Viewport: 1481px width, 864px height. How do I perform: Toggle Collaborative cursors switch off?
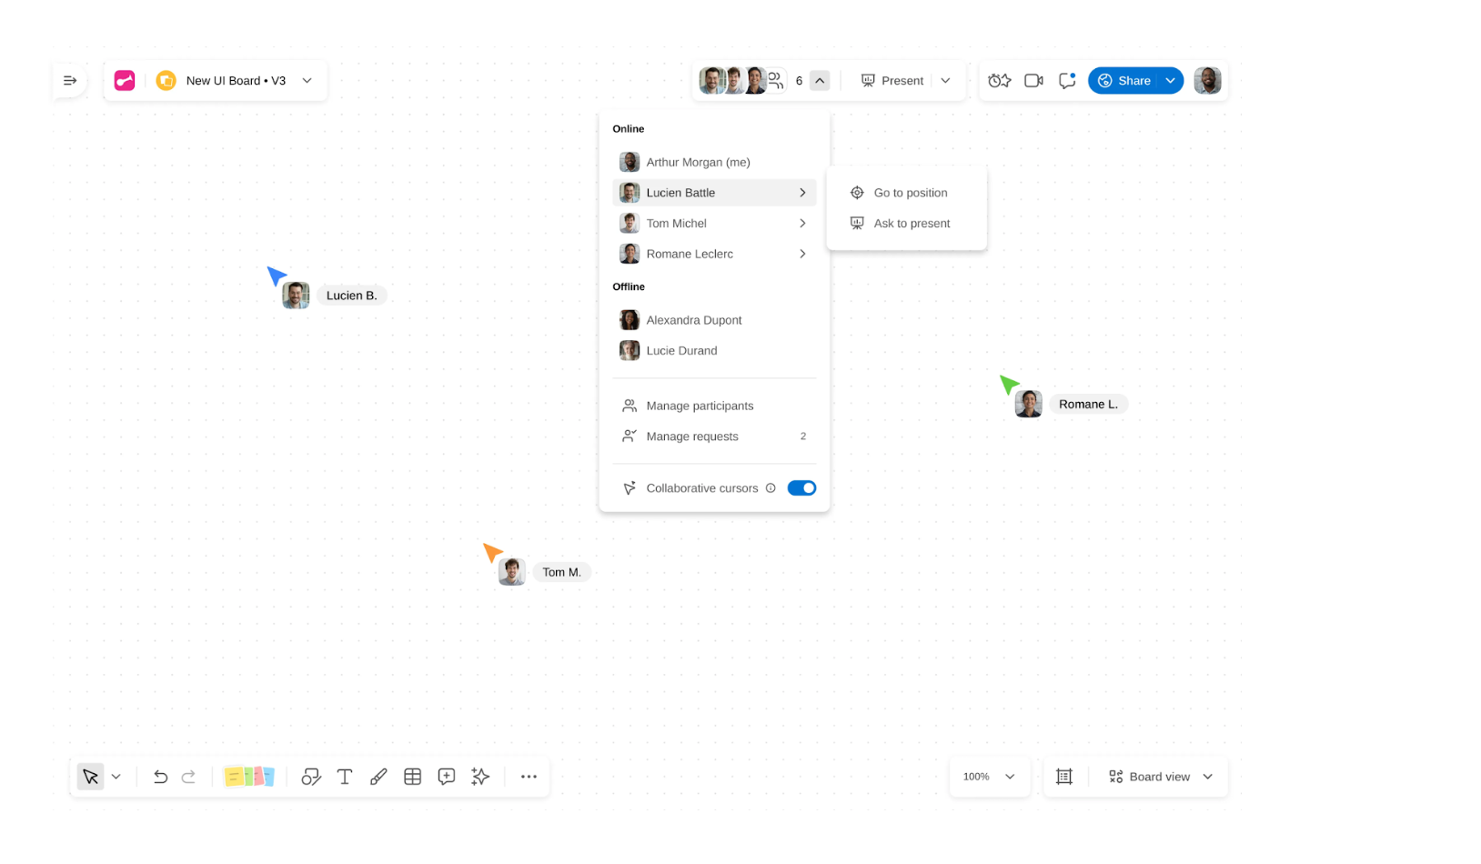point(801,488)
